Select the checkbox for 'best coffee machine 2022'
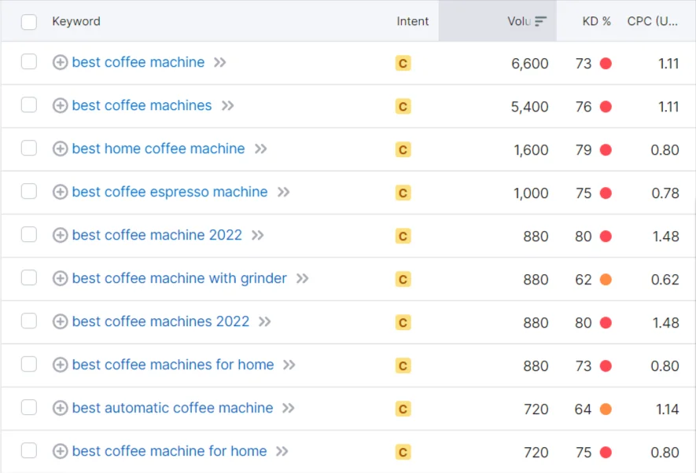696x473 pixels. (28, 235)
